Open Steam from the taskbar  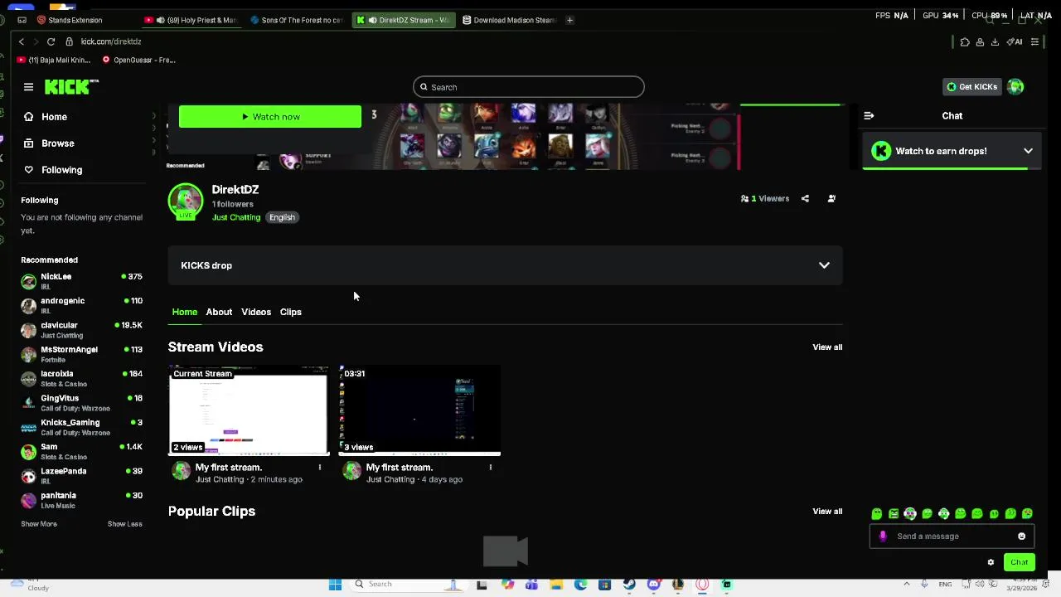pos(629,585)
